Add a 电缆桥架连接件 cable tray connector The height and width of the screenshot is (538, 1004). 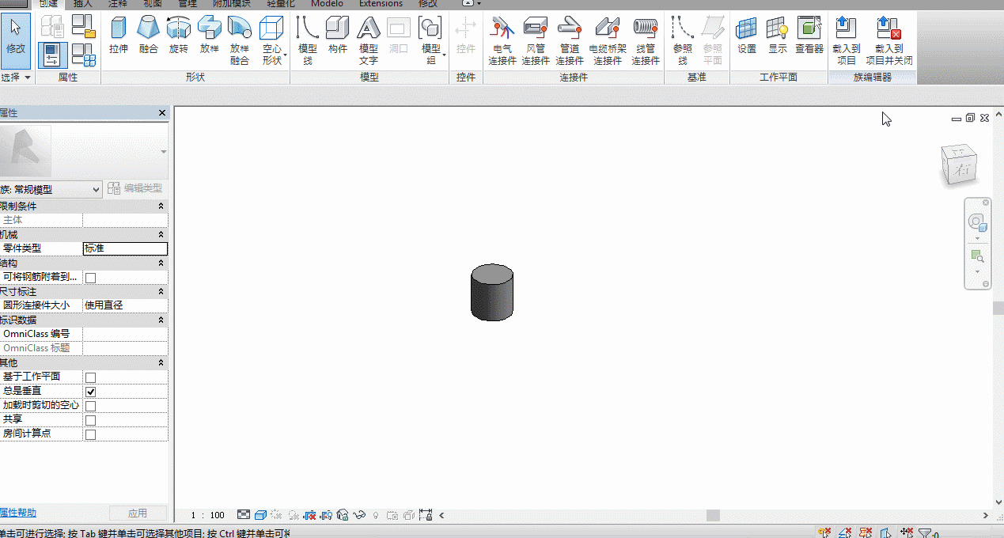(608, 40)
